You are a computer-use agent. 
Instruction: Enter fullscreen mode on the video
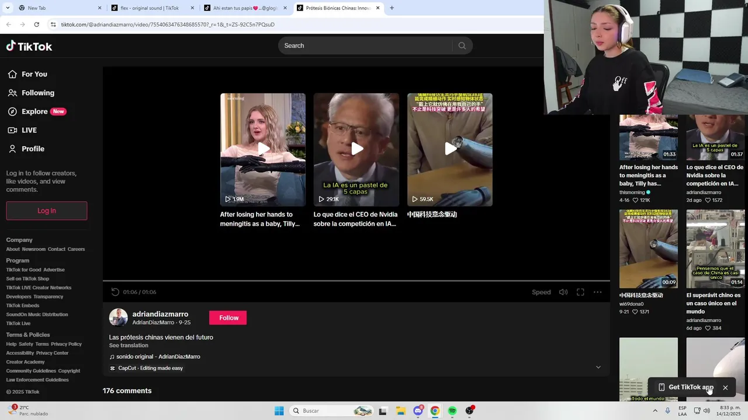coord(580,292)
